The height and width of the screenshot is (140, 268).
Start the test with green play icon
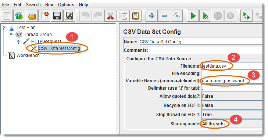coord(193,16)
